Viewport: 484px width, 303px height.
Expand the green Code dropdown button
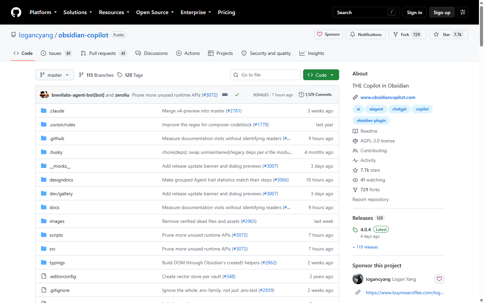point(321,75)
